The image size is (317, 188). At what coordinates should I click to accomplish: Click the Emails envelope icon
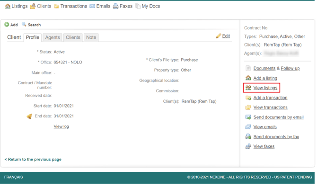(92, 6)
